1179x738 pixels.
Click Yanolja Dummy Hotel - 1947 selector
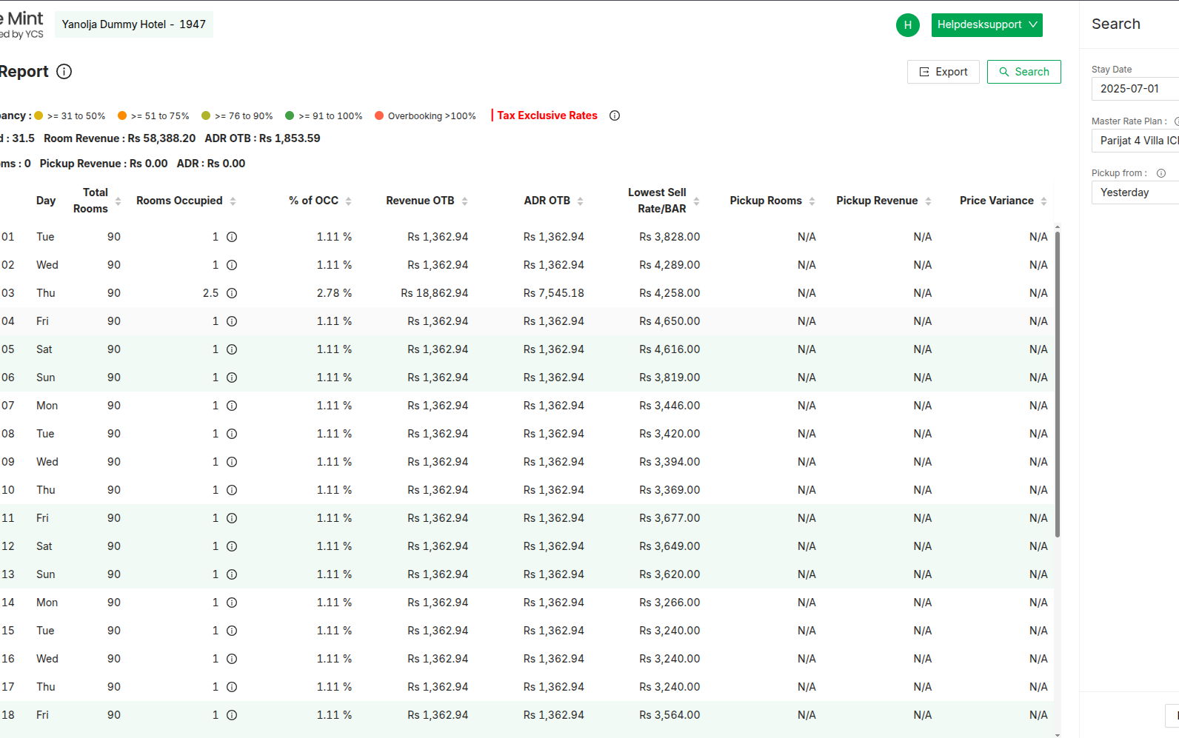pyautogui.click(x=134, y=24)
